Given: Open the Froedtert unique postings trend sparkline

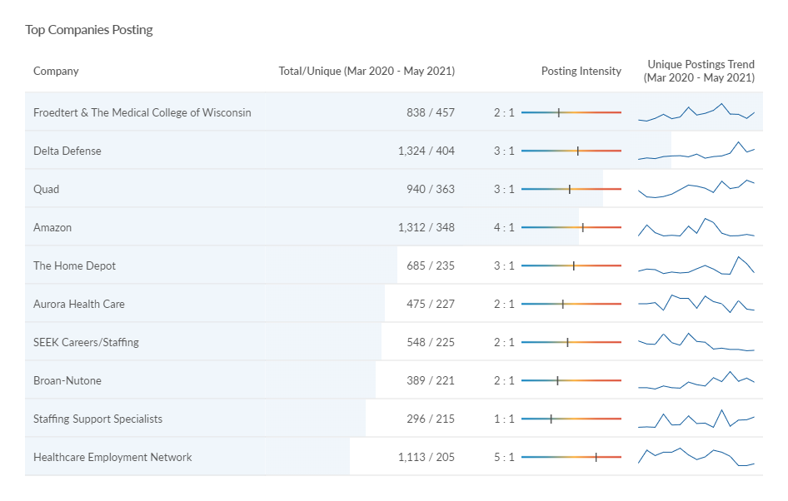Looking at the screenshot, I should pos(696,112).
